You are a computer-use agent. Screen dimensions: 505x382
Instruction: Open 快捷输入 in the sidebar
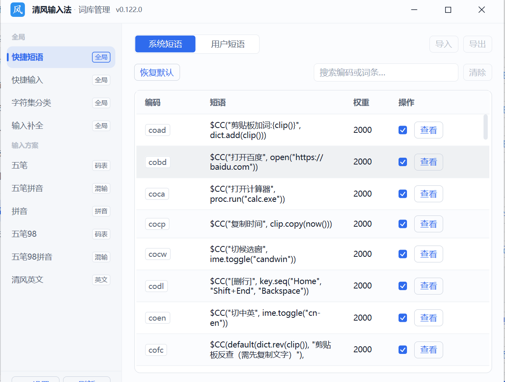click(61, 80)
